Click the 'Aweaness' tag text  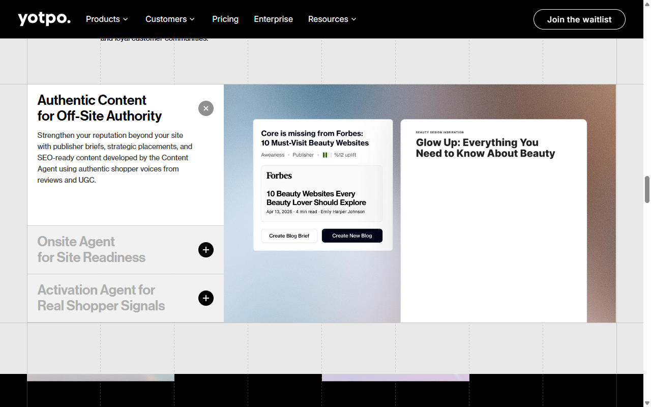point(273,155)
